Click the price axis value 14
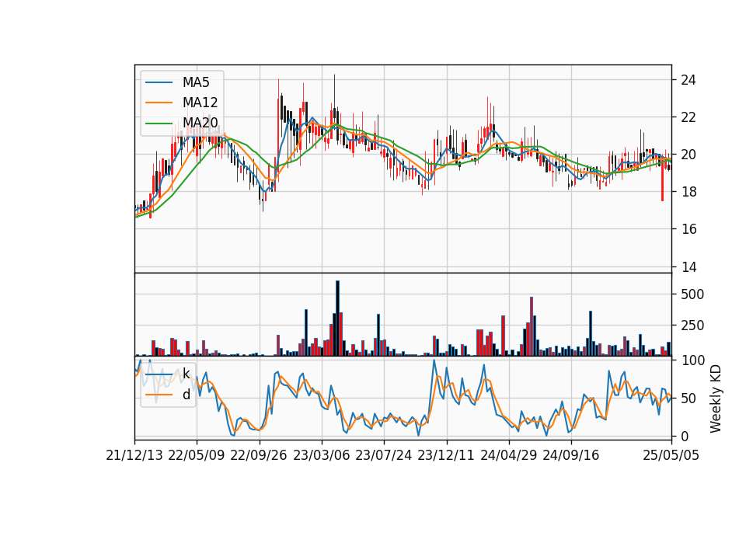Screen dimensions: 746x536 [x=688, y=266]
